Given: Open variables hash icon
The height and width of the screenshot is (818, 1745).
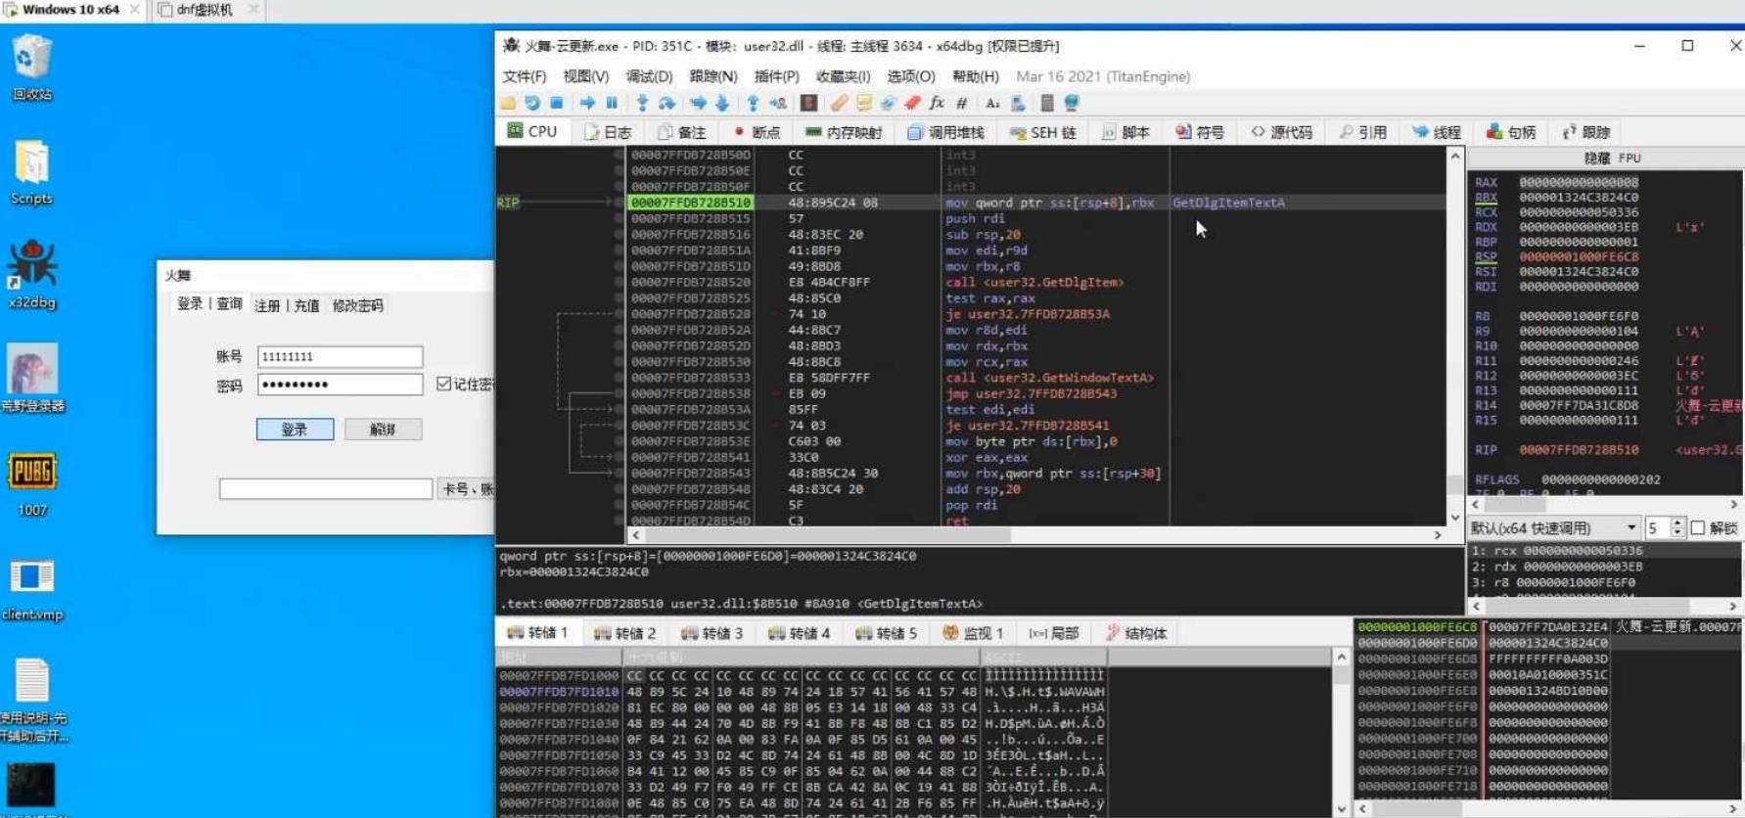Looking at the screenshot, I should click(962, 103).
